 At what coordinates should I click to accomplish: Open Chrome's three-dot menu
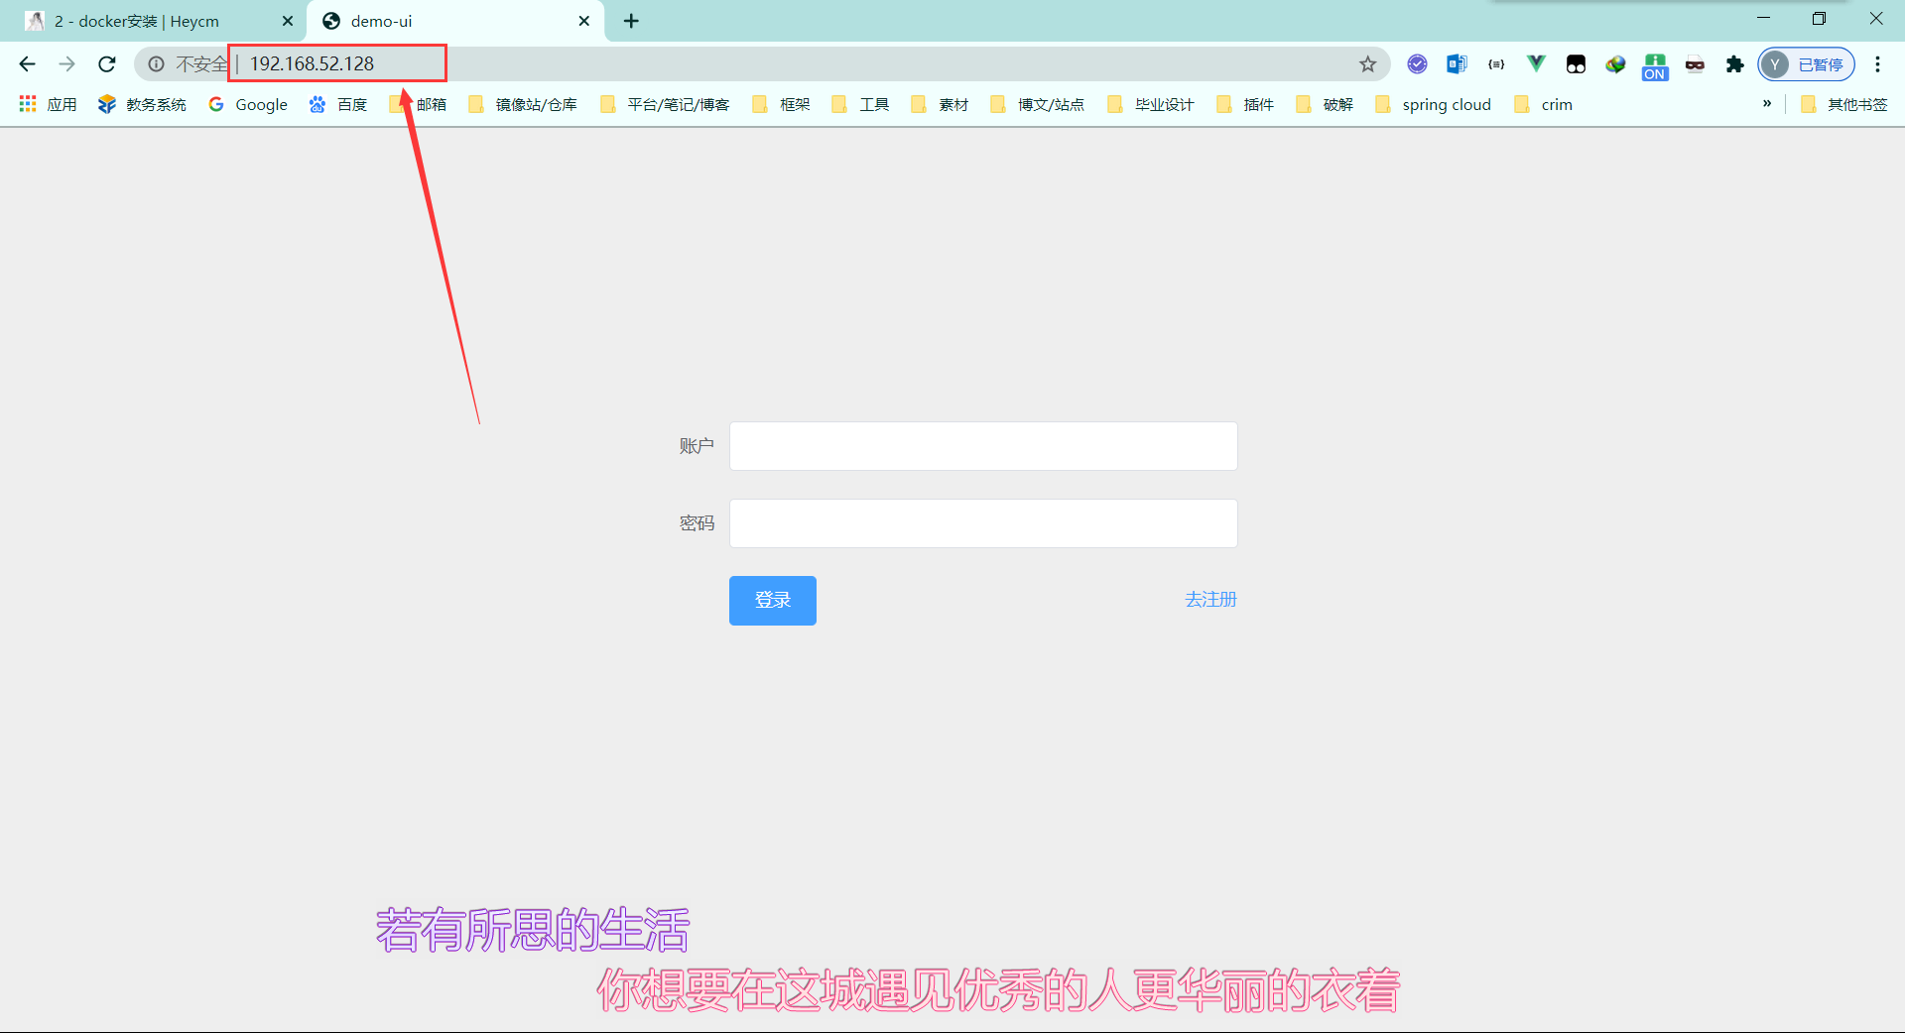(x=1878, y=63)
